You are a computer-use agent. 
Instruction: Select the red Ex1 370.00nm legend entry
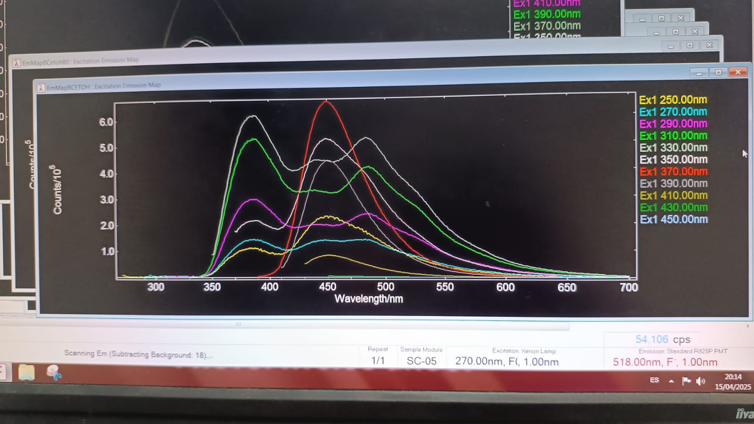pos(673,171)
